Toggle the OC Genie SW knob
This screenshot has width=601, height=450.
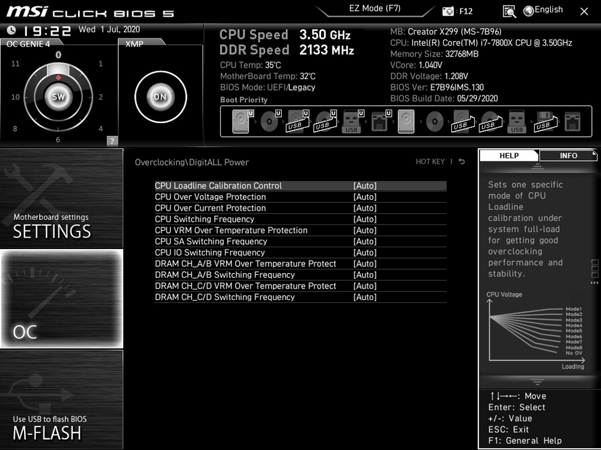[58, 97]
